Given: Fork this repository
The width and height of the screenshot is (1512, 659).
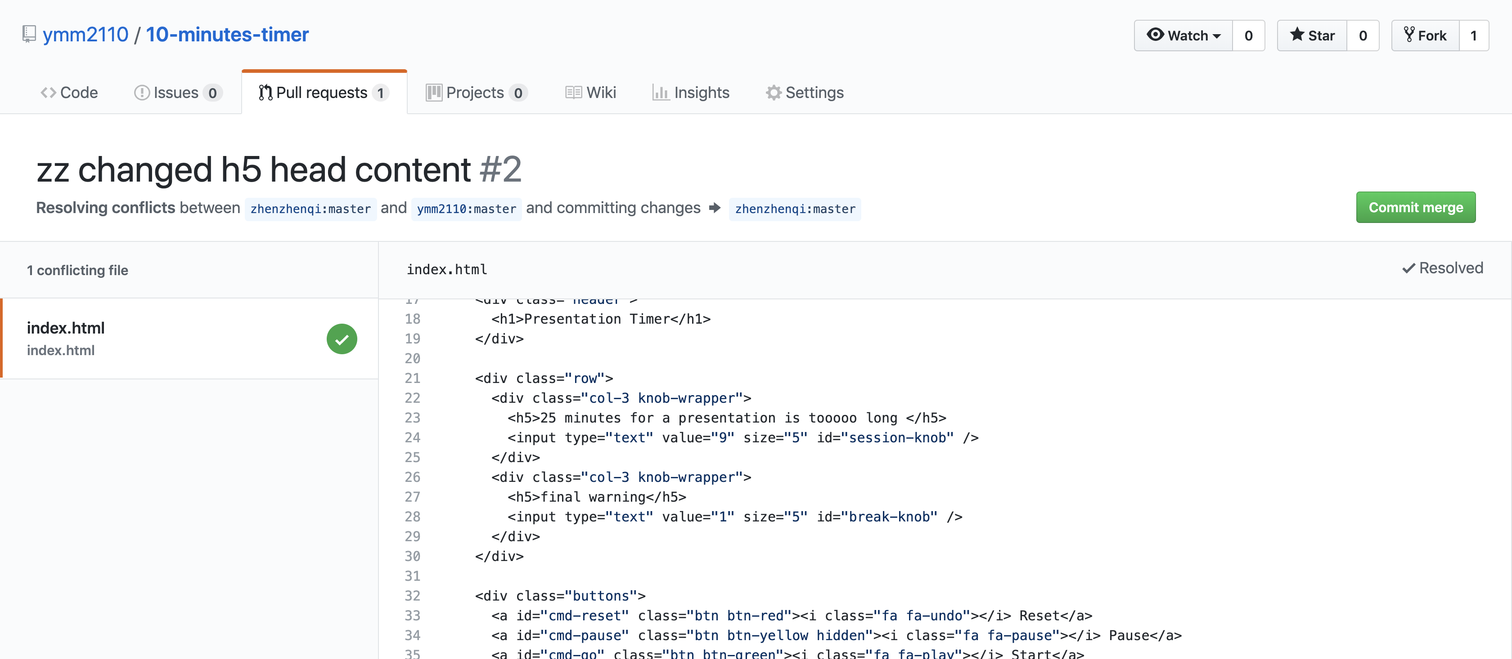Looking at the screenshot, I should click(1425, 36).
